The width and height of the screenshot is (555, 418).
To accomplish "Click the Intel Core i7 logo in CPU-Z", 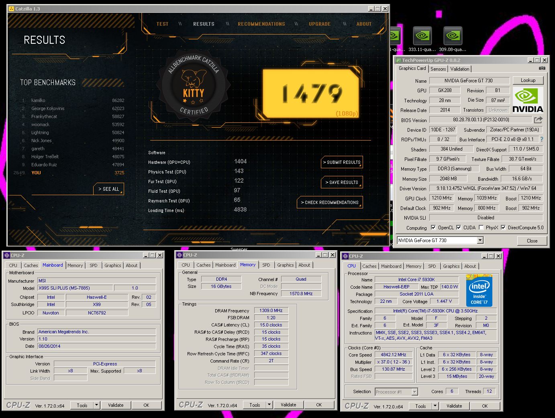I will pos(479,291).
